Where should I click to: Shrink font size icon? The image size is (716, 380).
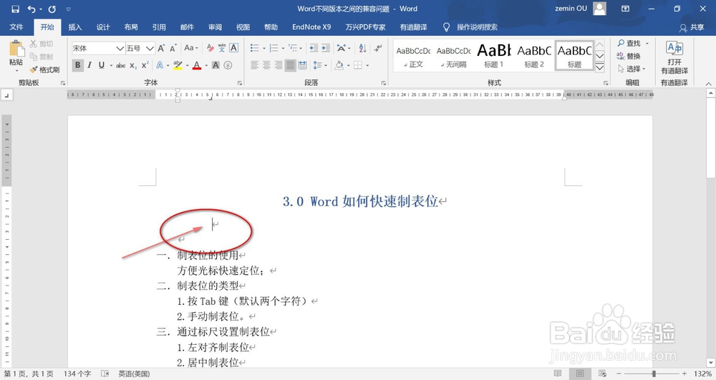tap(173, 48)
